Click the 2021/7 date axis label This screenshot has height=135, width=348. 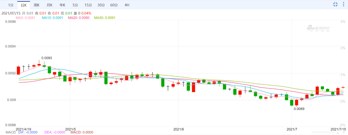pyautogui.click(x=292, y=129)
